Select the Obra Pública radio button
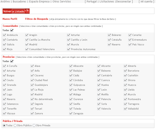This screenshot has height=129, width=156. [x=15, y=125]
